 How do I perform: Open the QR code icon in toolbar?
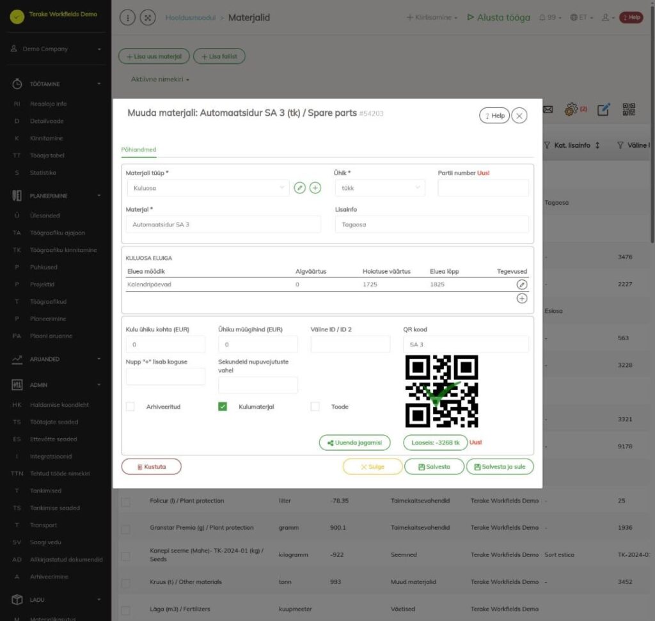click(x=629, y=109)
